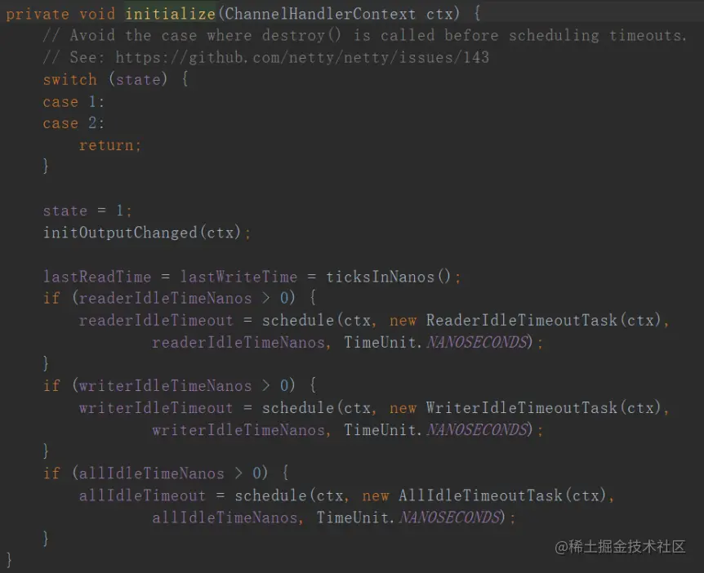Click the initialize method name

pyautogui.click(x=171, y=14)
